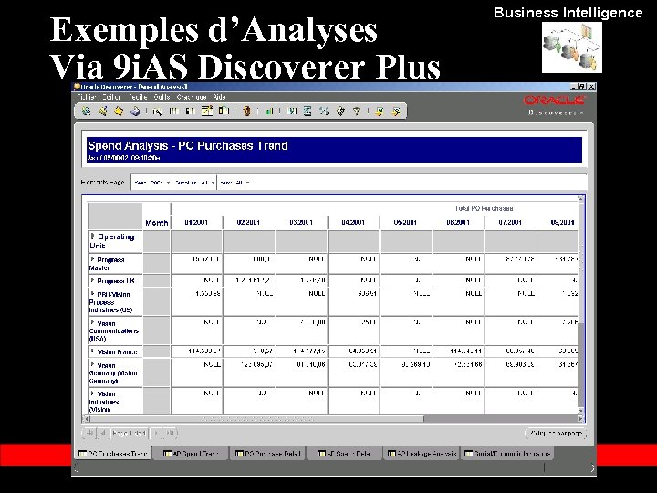The height and width of the screenshot is (493, 657).
Task: Expand the Vision Communications (USA) row
Action: (x=92, y=322)
